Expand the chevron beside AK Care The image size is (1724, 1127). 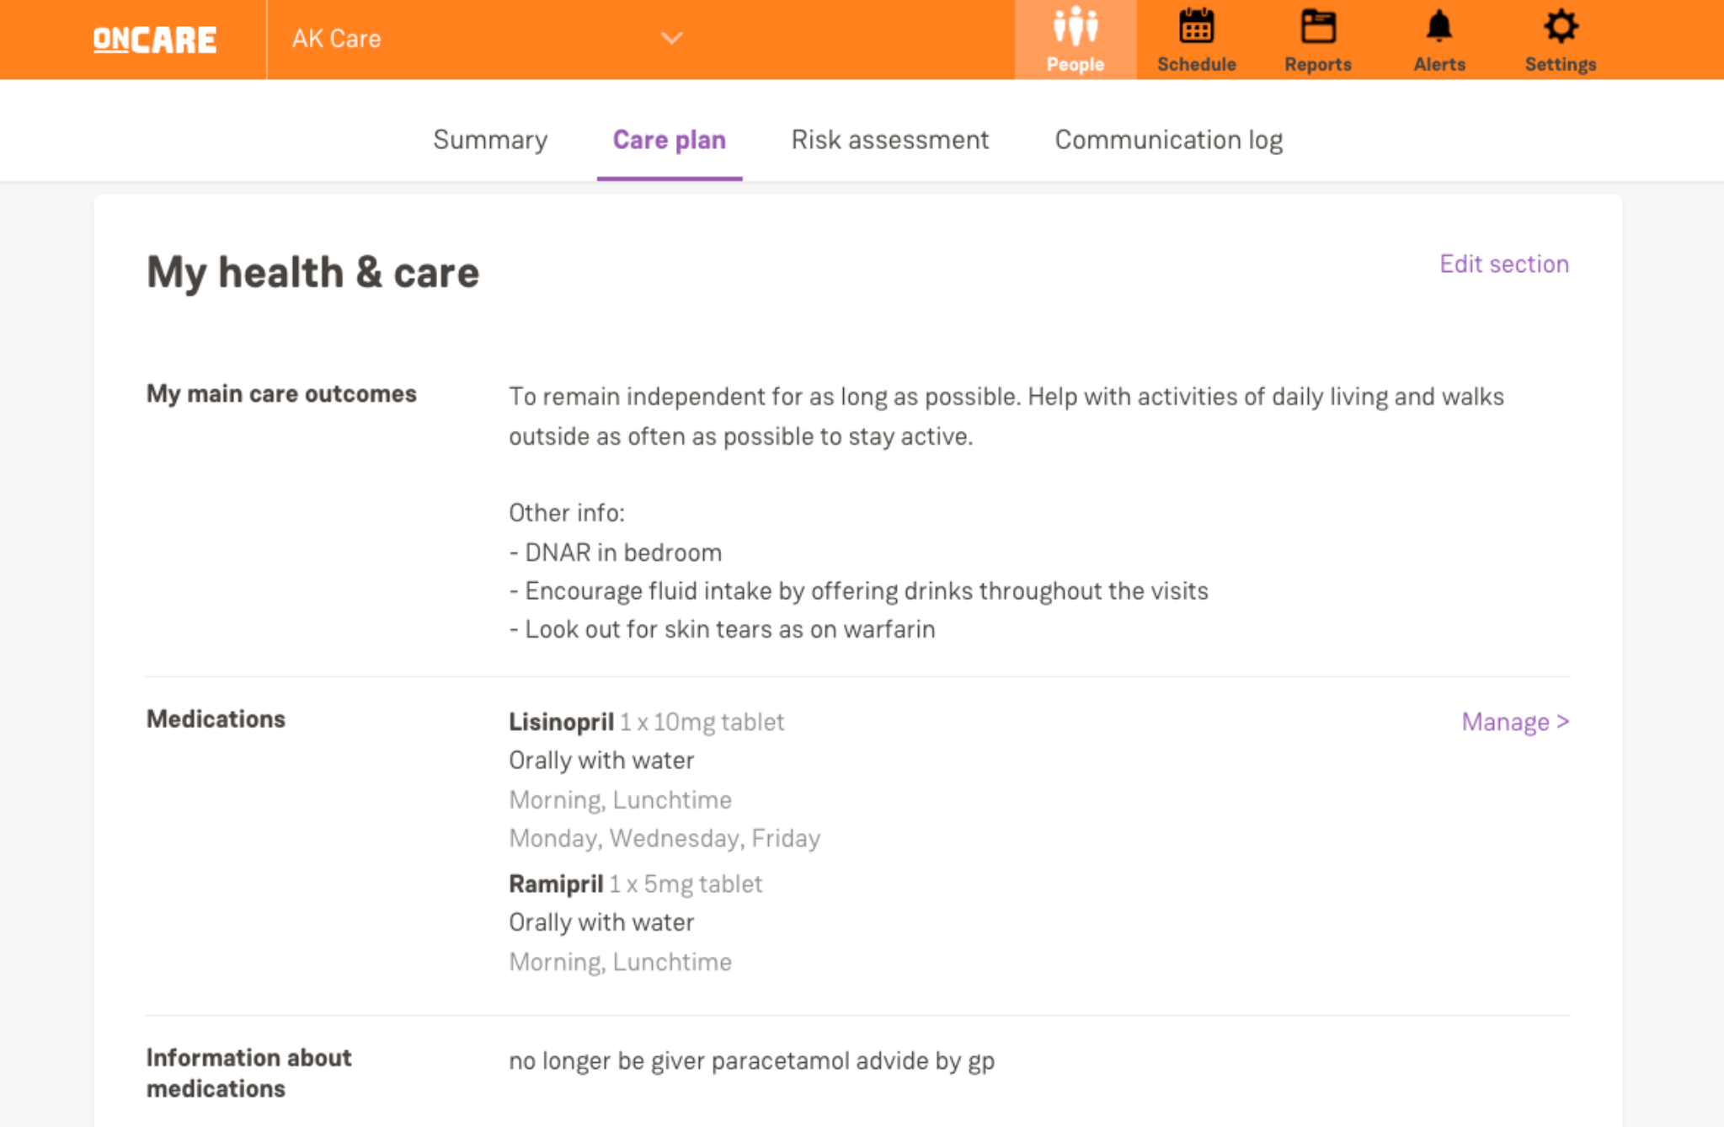point(671,39)
